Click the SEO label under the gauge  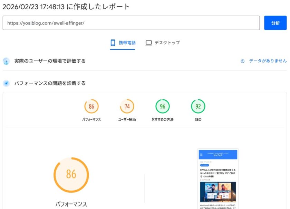pos(198,120)
